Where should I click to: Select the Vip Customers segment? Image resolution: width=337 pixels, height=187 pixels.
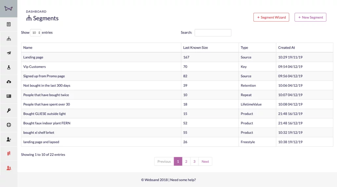[x=34, y=67]
